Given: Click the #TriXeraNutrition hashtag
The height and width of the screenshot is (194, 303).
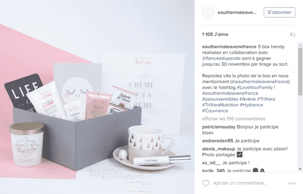Looking at the screenshot, I should coord(220,105).
